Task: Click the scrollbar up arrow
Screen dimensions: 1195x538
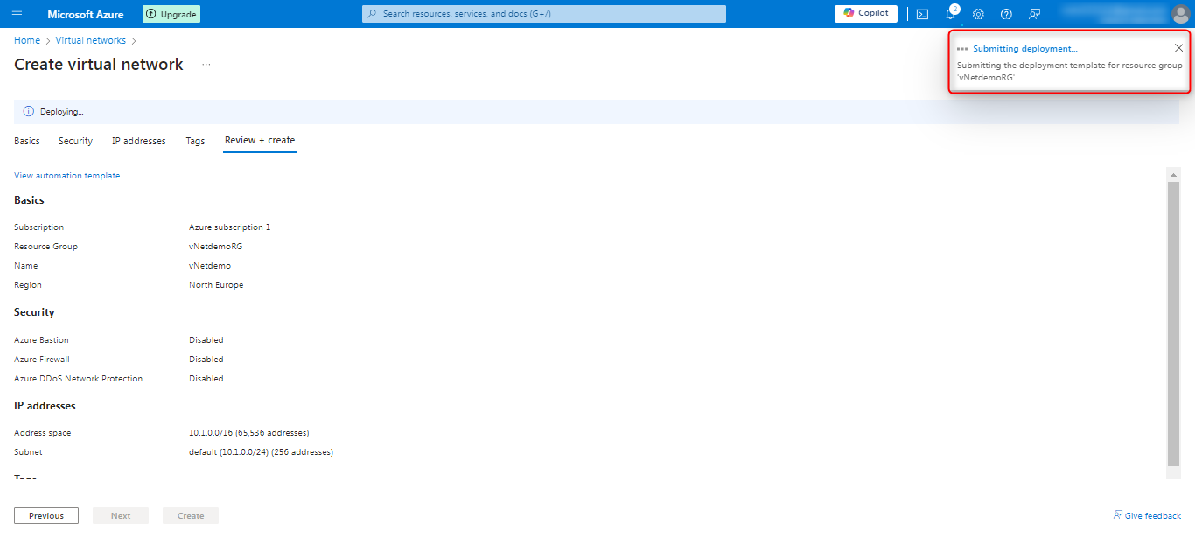Action: 1173,174
